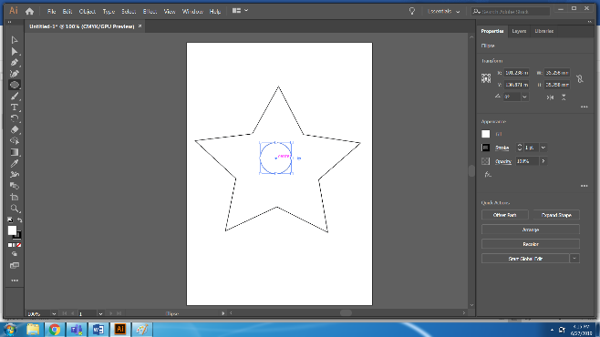Open the Arrange Documents dropdown

(x=241, y=11)
